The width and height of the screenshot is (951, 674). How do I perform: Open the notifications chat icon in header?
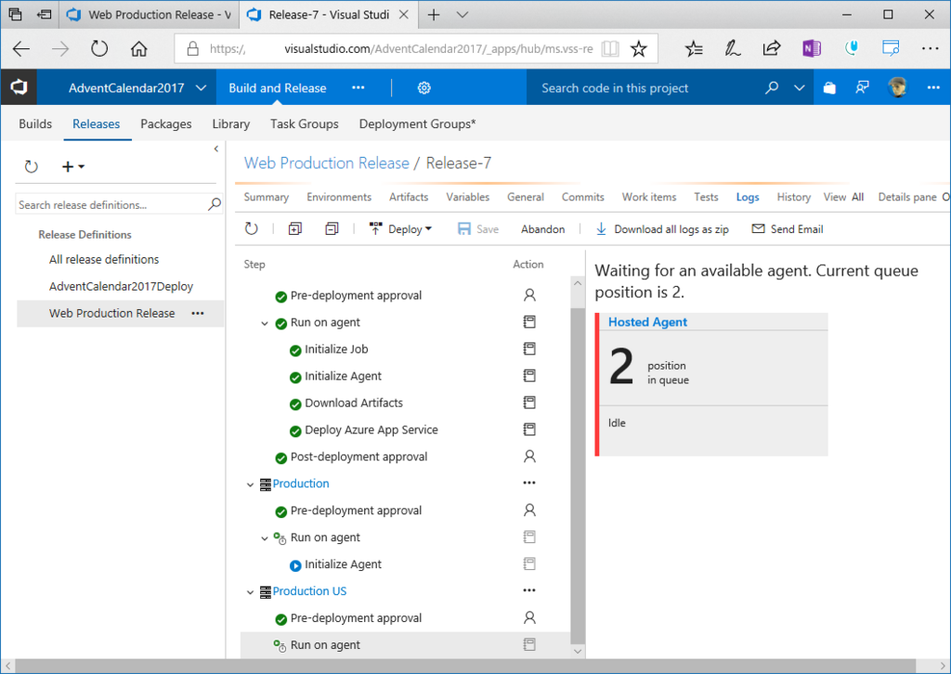click(862, 88)
